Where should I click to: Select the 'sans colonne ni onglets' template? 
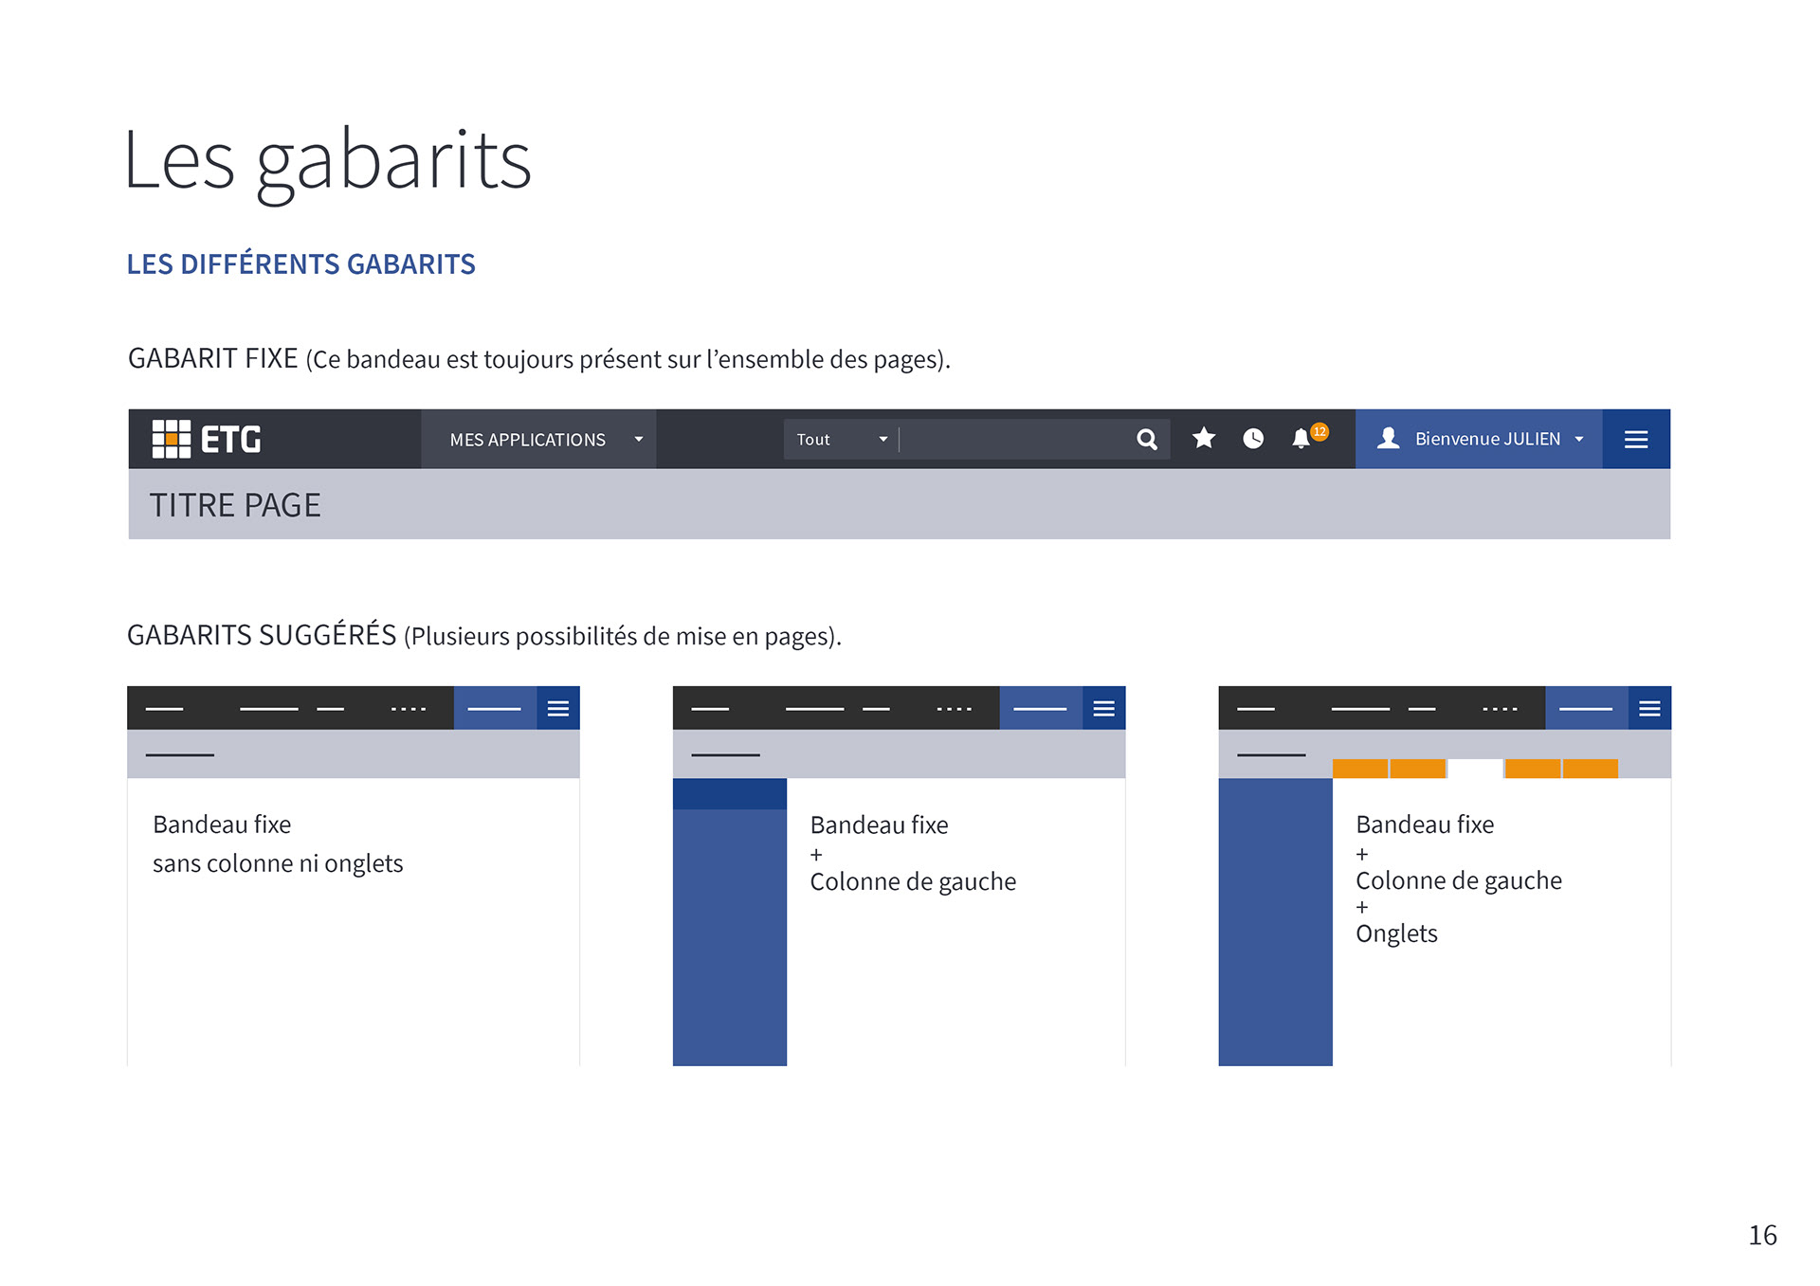(x=278, y=862)
